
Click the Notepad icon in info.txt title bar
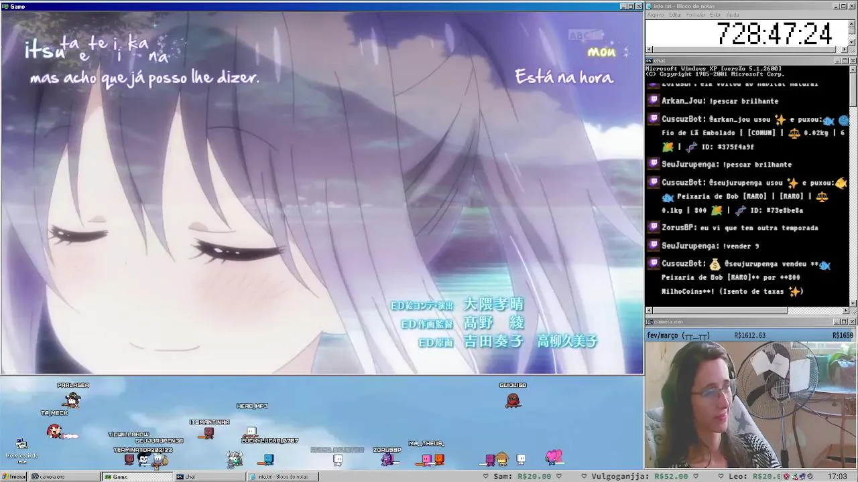click(x=650, y=6)
